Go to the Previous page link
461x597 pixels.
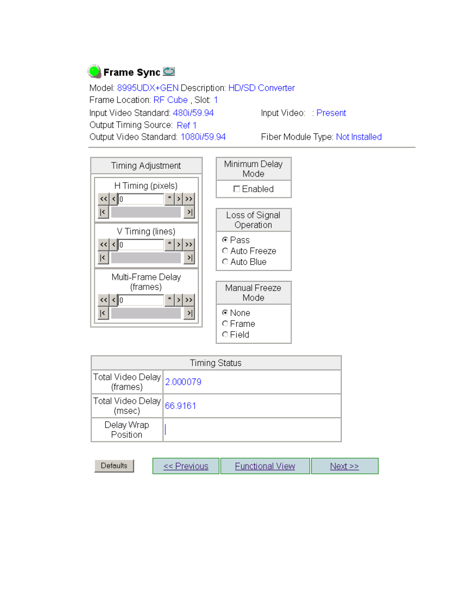186,466
